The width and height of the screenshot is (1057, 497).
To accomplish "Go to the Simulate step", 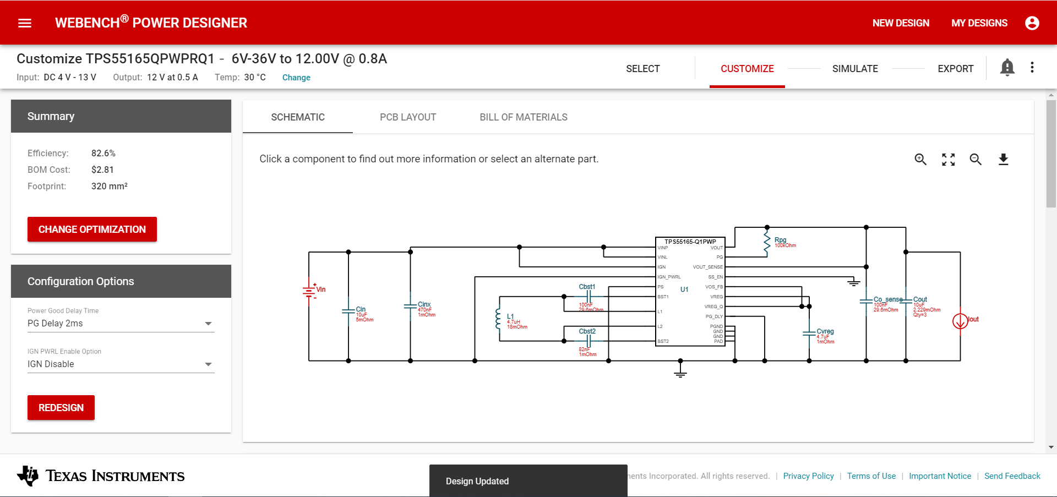I will coord(855,69).
